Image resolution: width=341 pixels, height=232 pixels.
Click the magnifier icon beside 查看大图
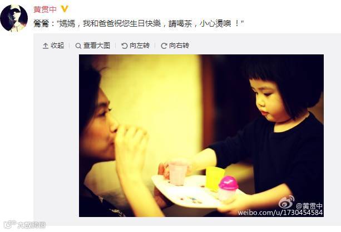coord(78,46)
